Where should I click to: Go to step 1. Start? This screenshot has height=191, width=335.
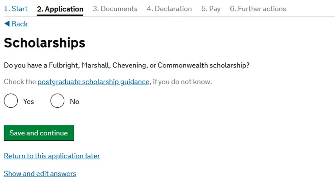click(x=15, y=9)
